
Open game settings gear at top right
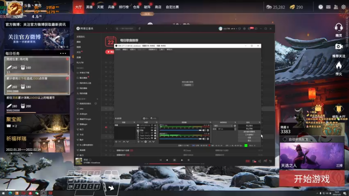point(343,7)
